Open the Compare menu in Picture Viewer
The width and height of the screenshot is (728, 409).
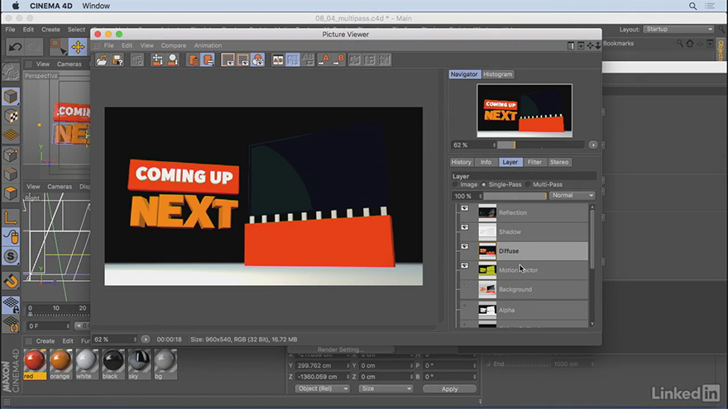tap(174, 45)
